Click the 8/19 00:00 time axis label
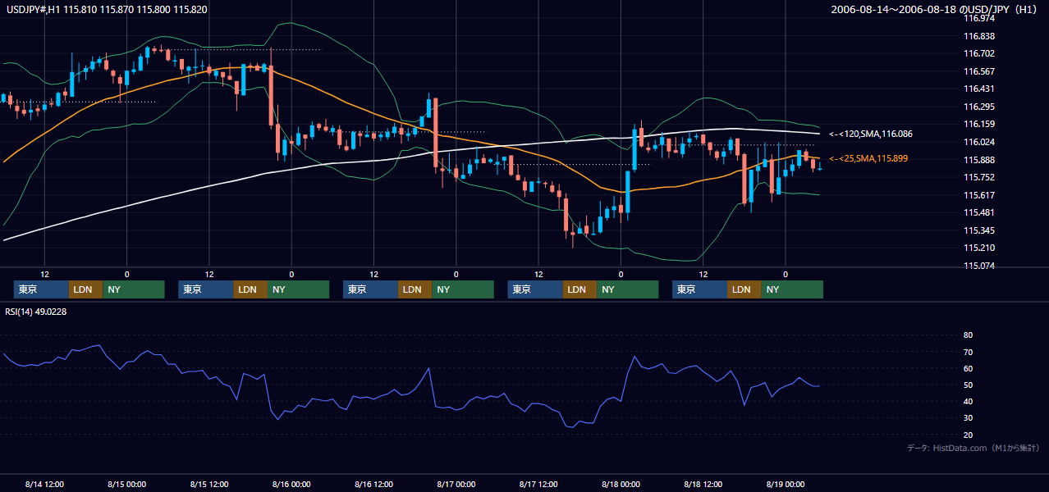 pyautogui.click(x=785, y=484)
